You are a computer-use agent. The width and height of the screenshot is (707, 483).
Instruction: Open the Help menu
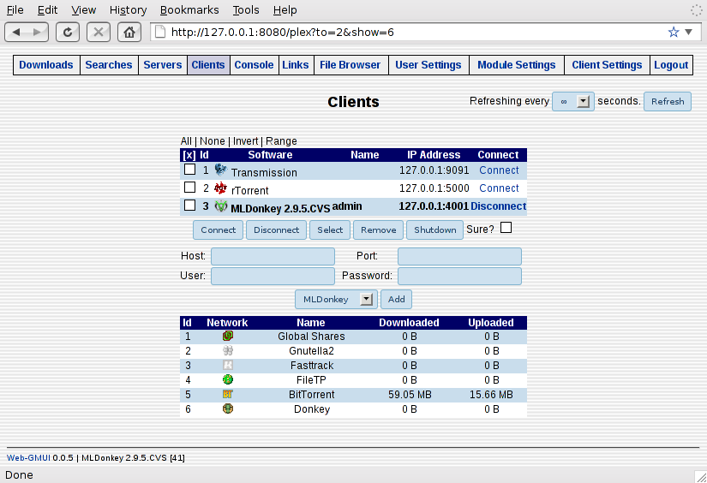(x=285, y=10)
